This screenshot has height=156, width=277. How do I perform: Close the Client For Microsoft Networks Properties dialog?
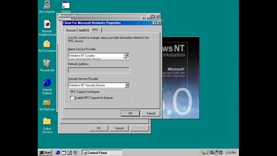(x=159, y=23)
